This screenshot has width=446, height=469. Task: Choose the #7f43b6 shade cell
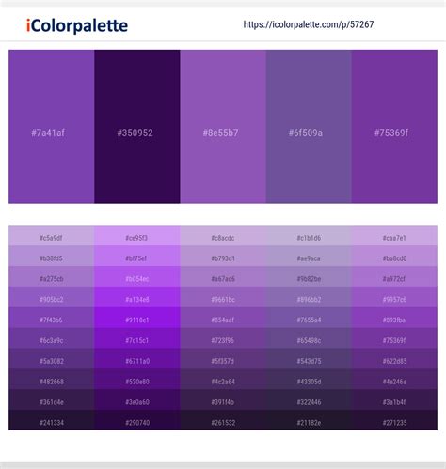[x=52, y=318]
